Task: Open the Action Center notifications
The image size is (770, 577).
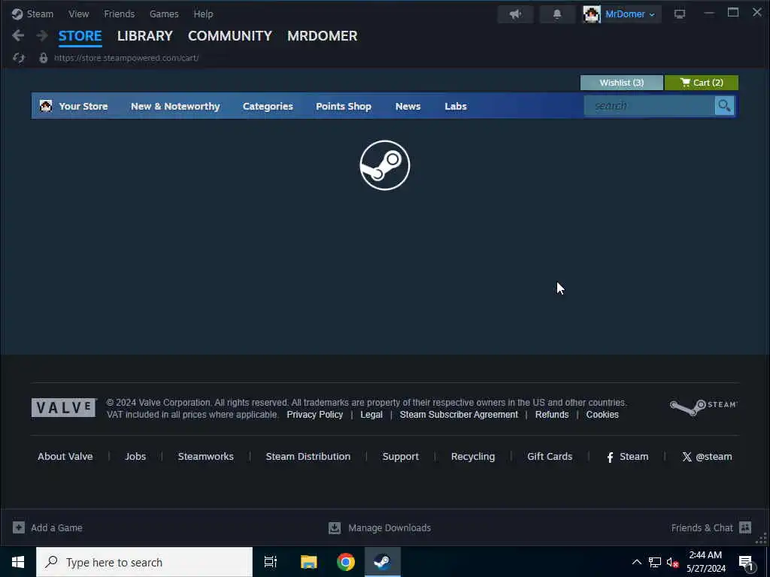Action: [746, 562]
